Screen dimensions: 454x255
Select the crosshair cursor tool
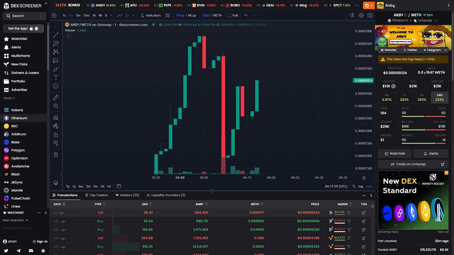[56, 26]
